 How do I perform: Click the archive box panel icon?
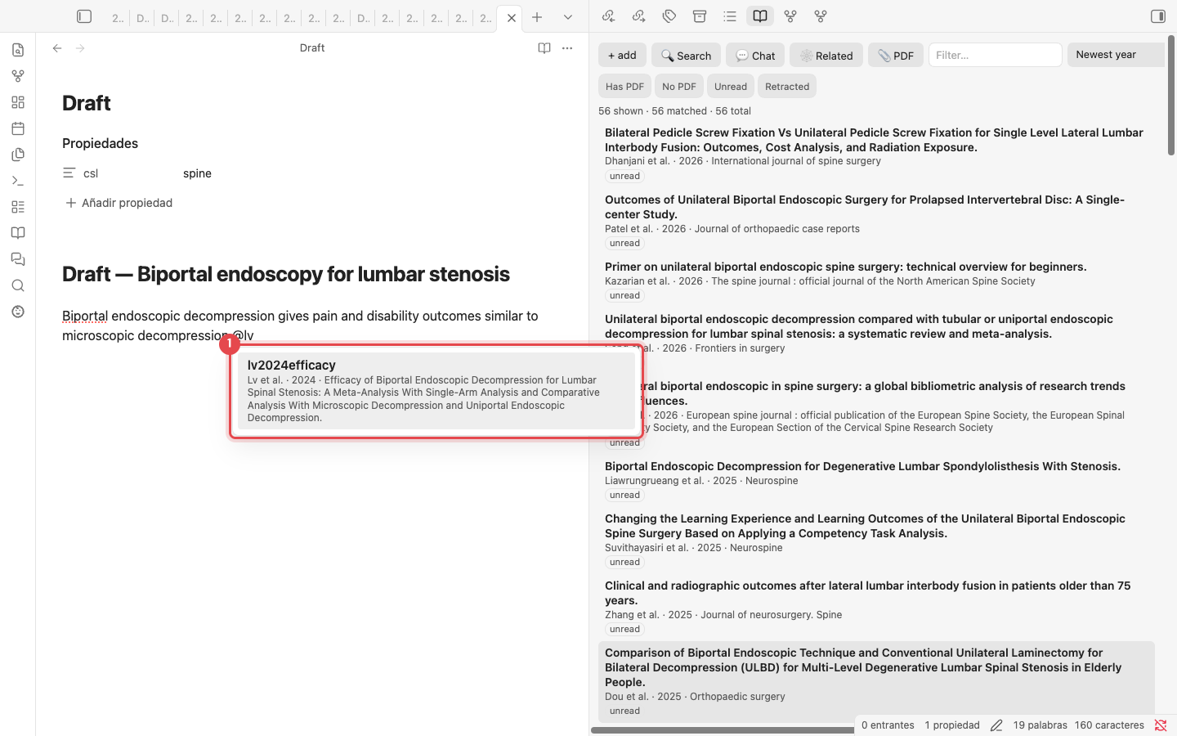(x=700, y=16)
